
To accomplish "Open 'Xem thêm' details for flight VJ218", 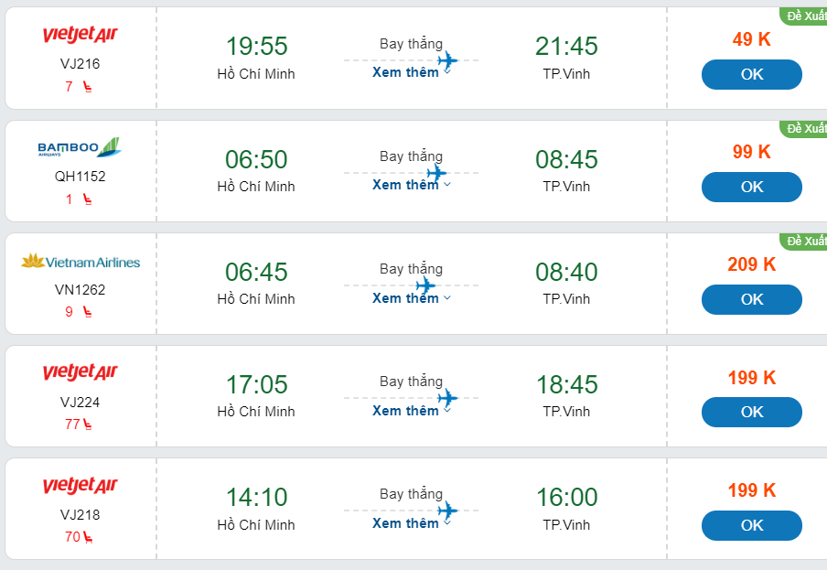I will 411,523.
